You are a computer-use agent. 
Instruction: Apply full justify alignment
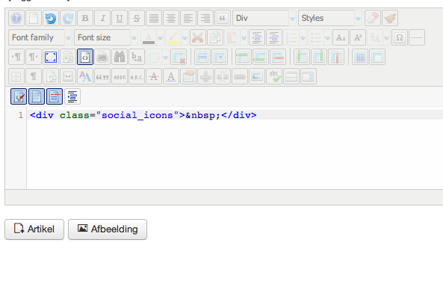click(x=154, y=19)
